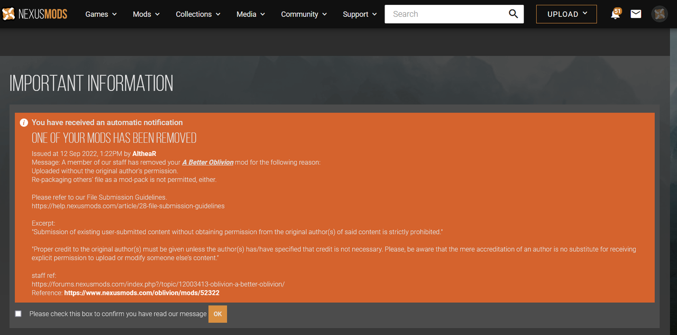This screenshot has height=335, width=677.
Task: Click the 'Excerpt:' label
Action: [43, 223]
